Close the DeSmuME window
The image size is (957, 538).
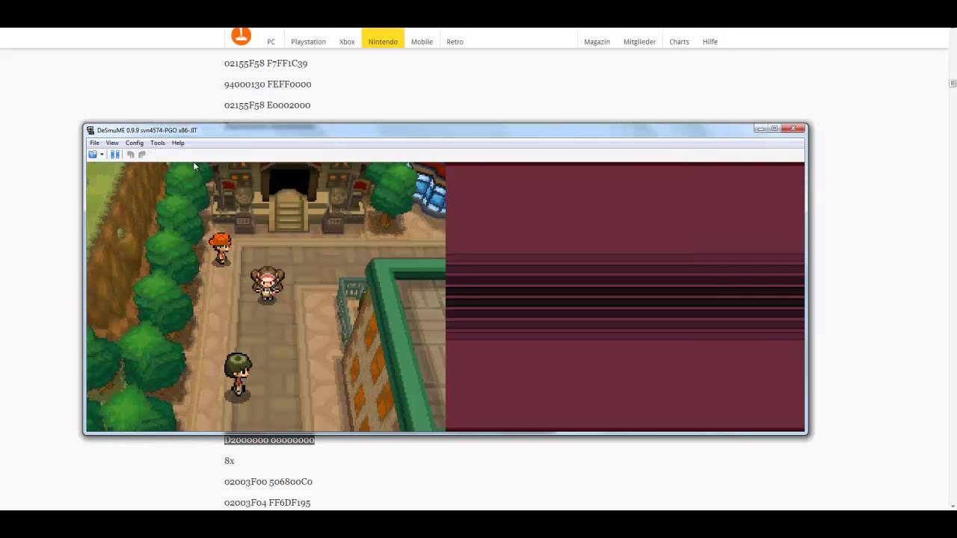point(794,129)
